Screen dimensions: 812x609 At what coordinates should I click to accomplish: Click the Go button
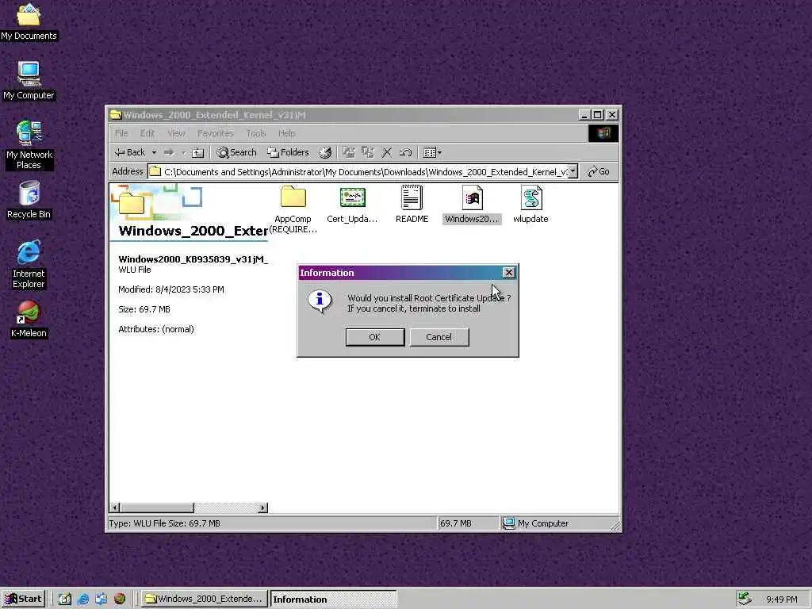coord(599,171)
